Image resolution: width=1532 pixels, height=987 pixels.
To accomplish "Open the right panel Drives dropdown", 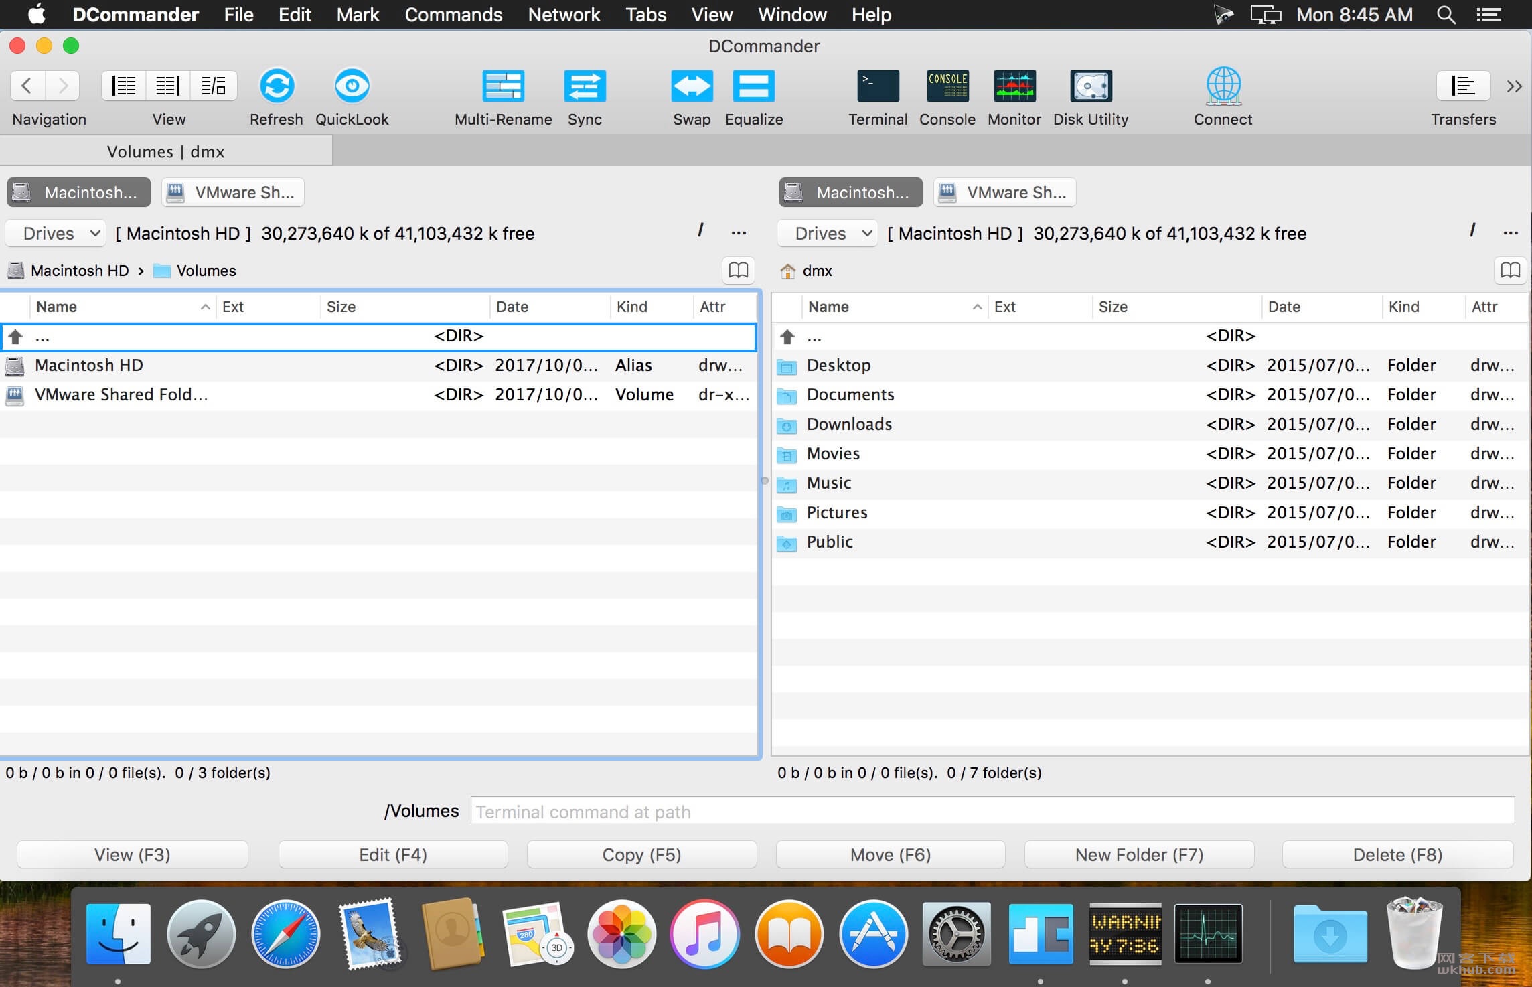I will pyautogui.click(x=828, y=233).
